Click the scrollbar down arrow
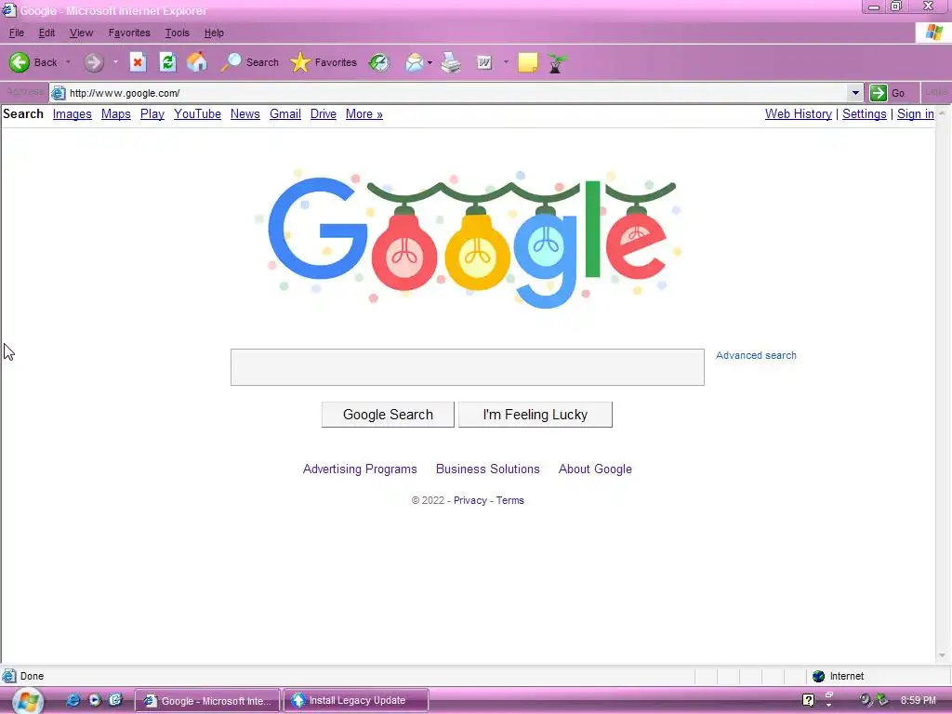Viewport: 952px width, 714px height. click(x=943, y=655)
